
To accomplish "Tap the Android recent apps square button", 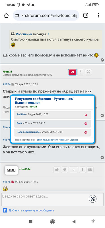I will coord(31,221).
